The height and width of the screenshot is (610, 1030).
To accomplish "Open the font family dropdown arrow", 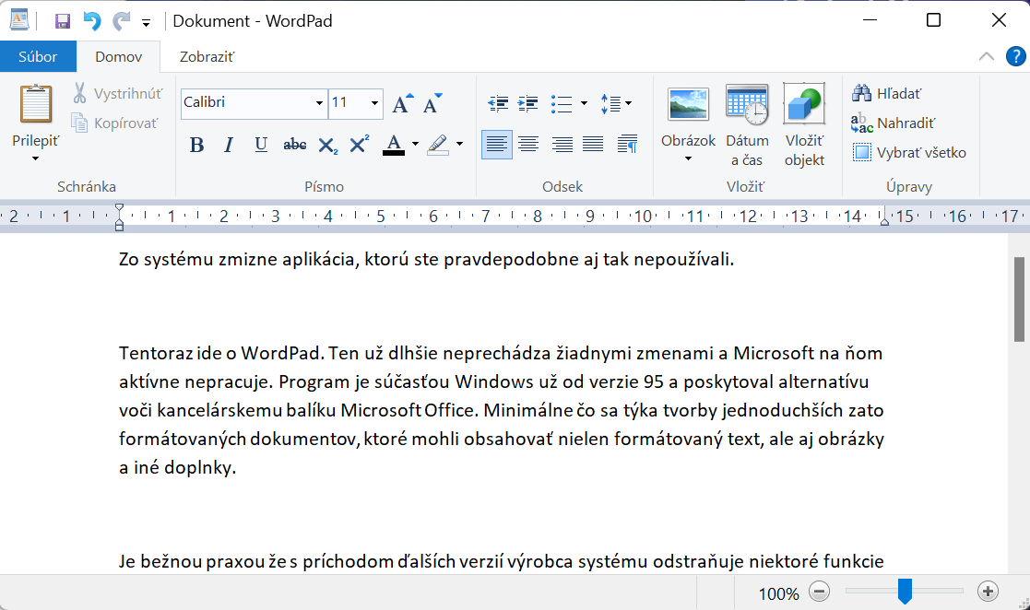I will point(319,103).
